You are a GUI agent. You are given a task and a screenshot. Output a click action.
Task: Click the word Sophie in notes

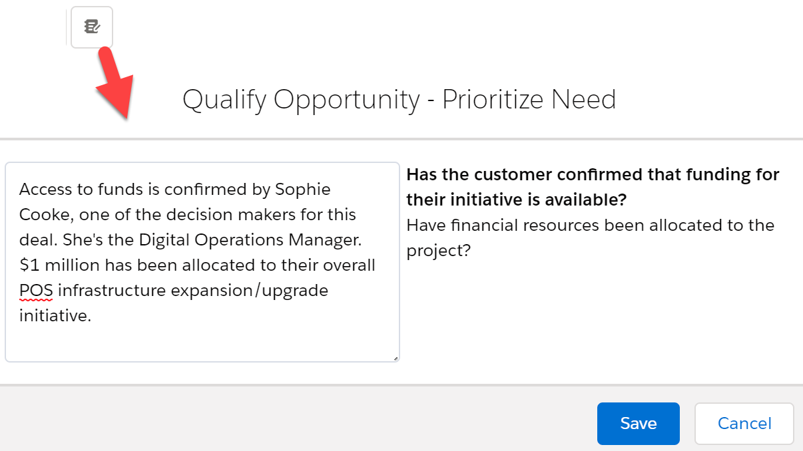coord(302,190)
